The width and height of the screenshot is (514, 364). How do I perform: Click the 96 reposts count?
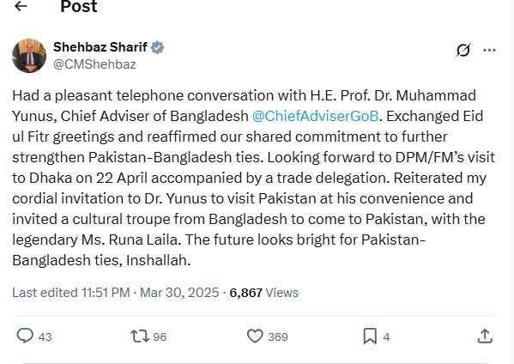point(160,337)
